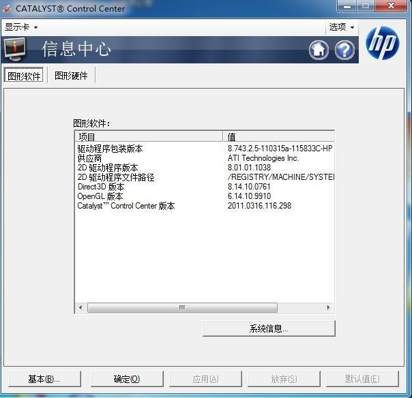Screen dimensions: 412x398
Task: Click the Catalyst title bar app icon
Action: click(x=7, y=9)
